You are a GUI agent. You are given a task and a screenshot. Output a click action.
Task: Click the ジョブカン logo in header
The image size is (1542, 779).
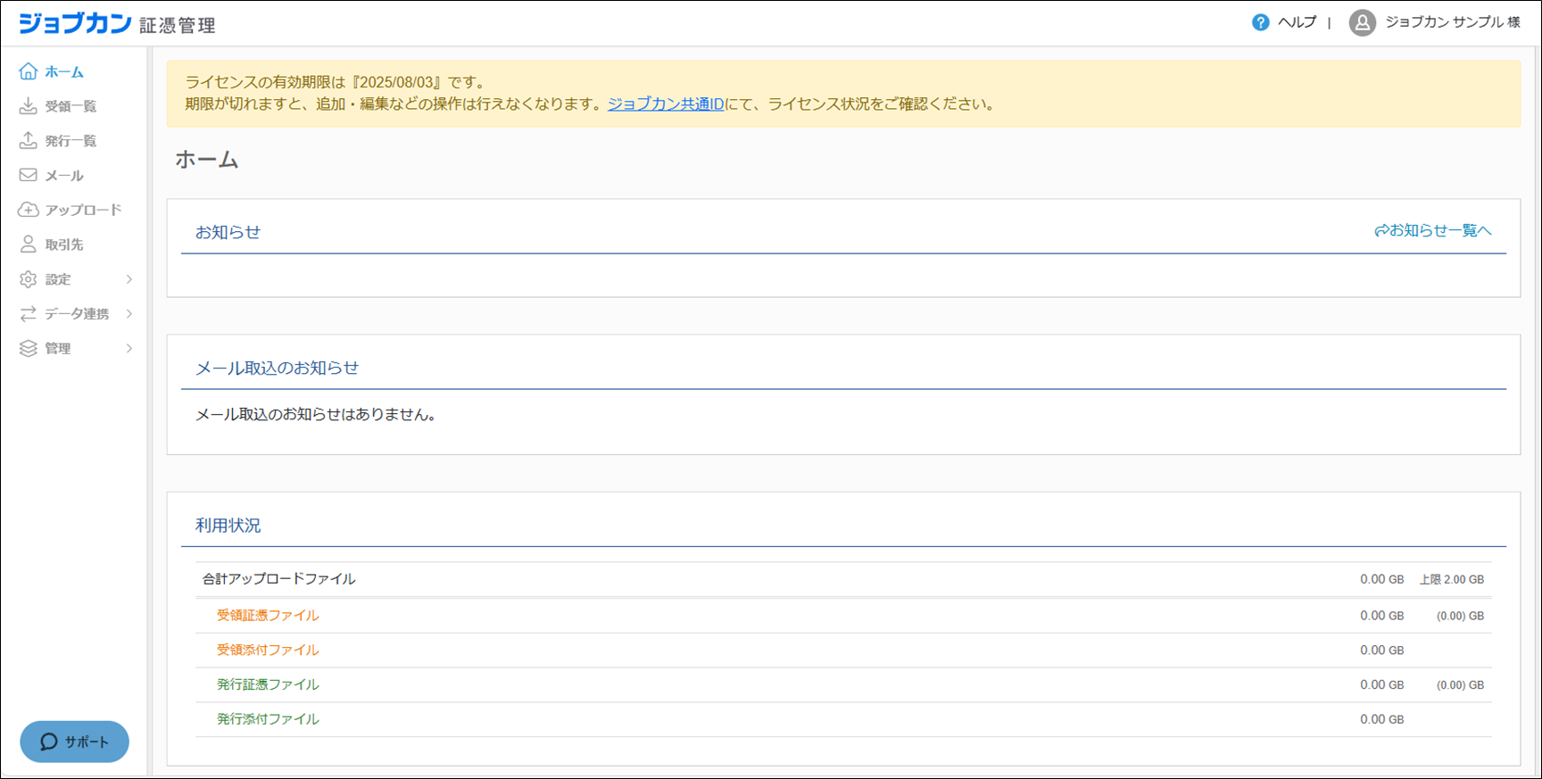coord(76,23)
